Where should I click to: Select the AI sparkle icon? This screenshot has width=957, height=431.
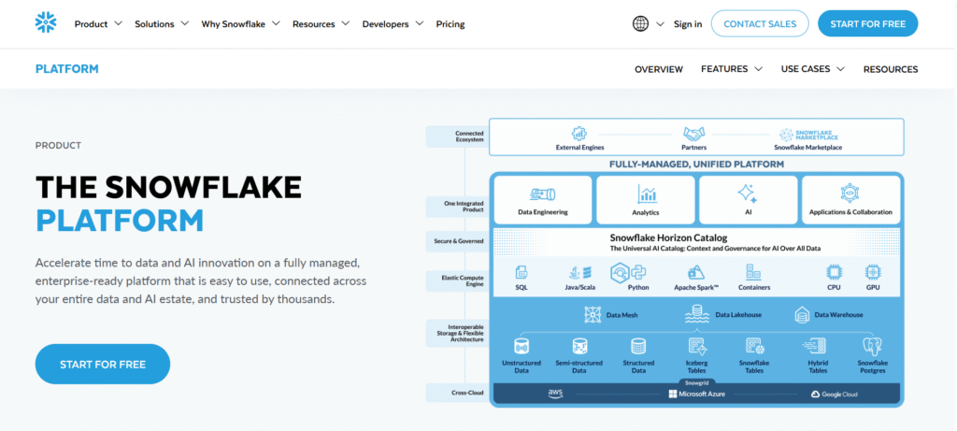[747, 194]
